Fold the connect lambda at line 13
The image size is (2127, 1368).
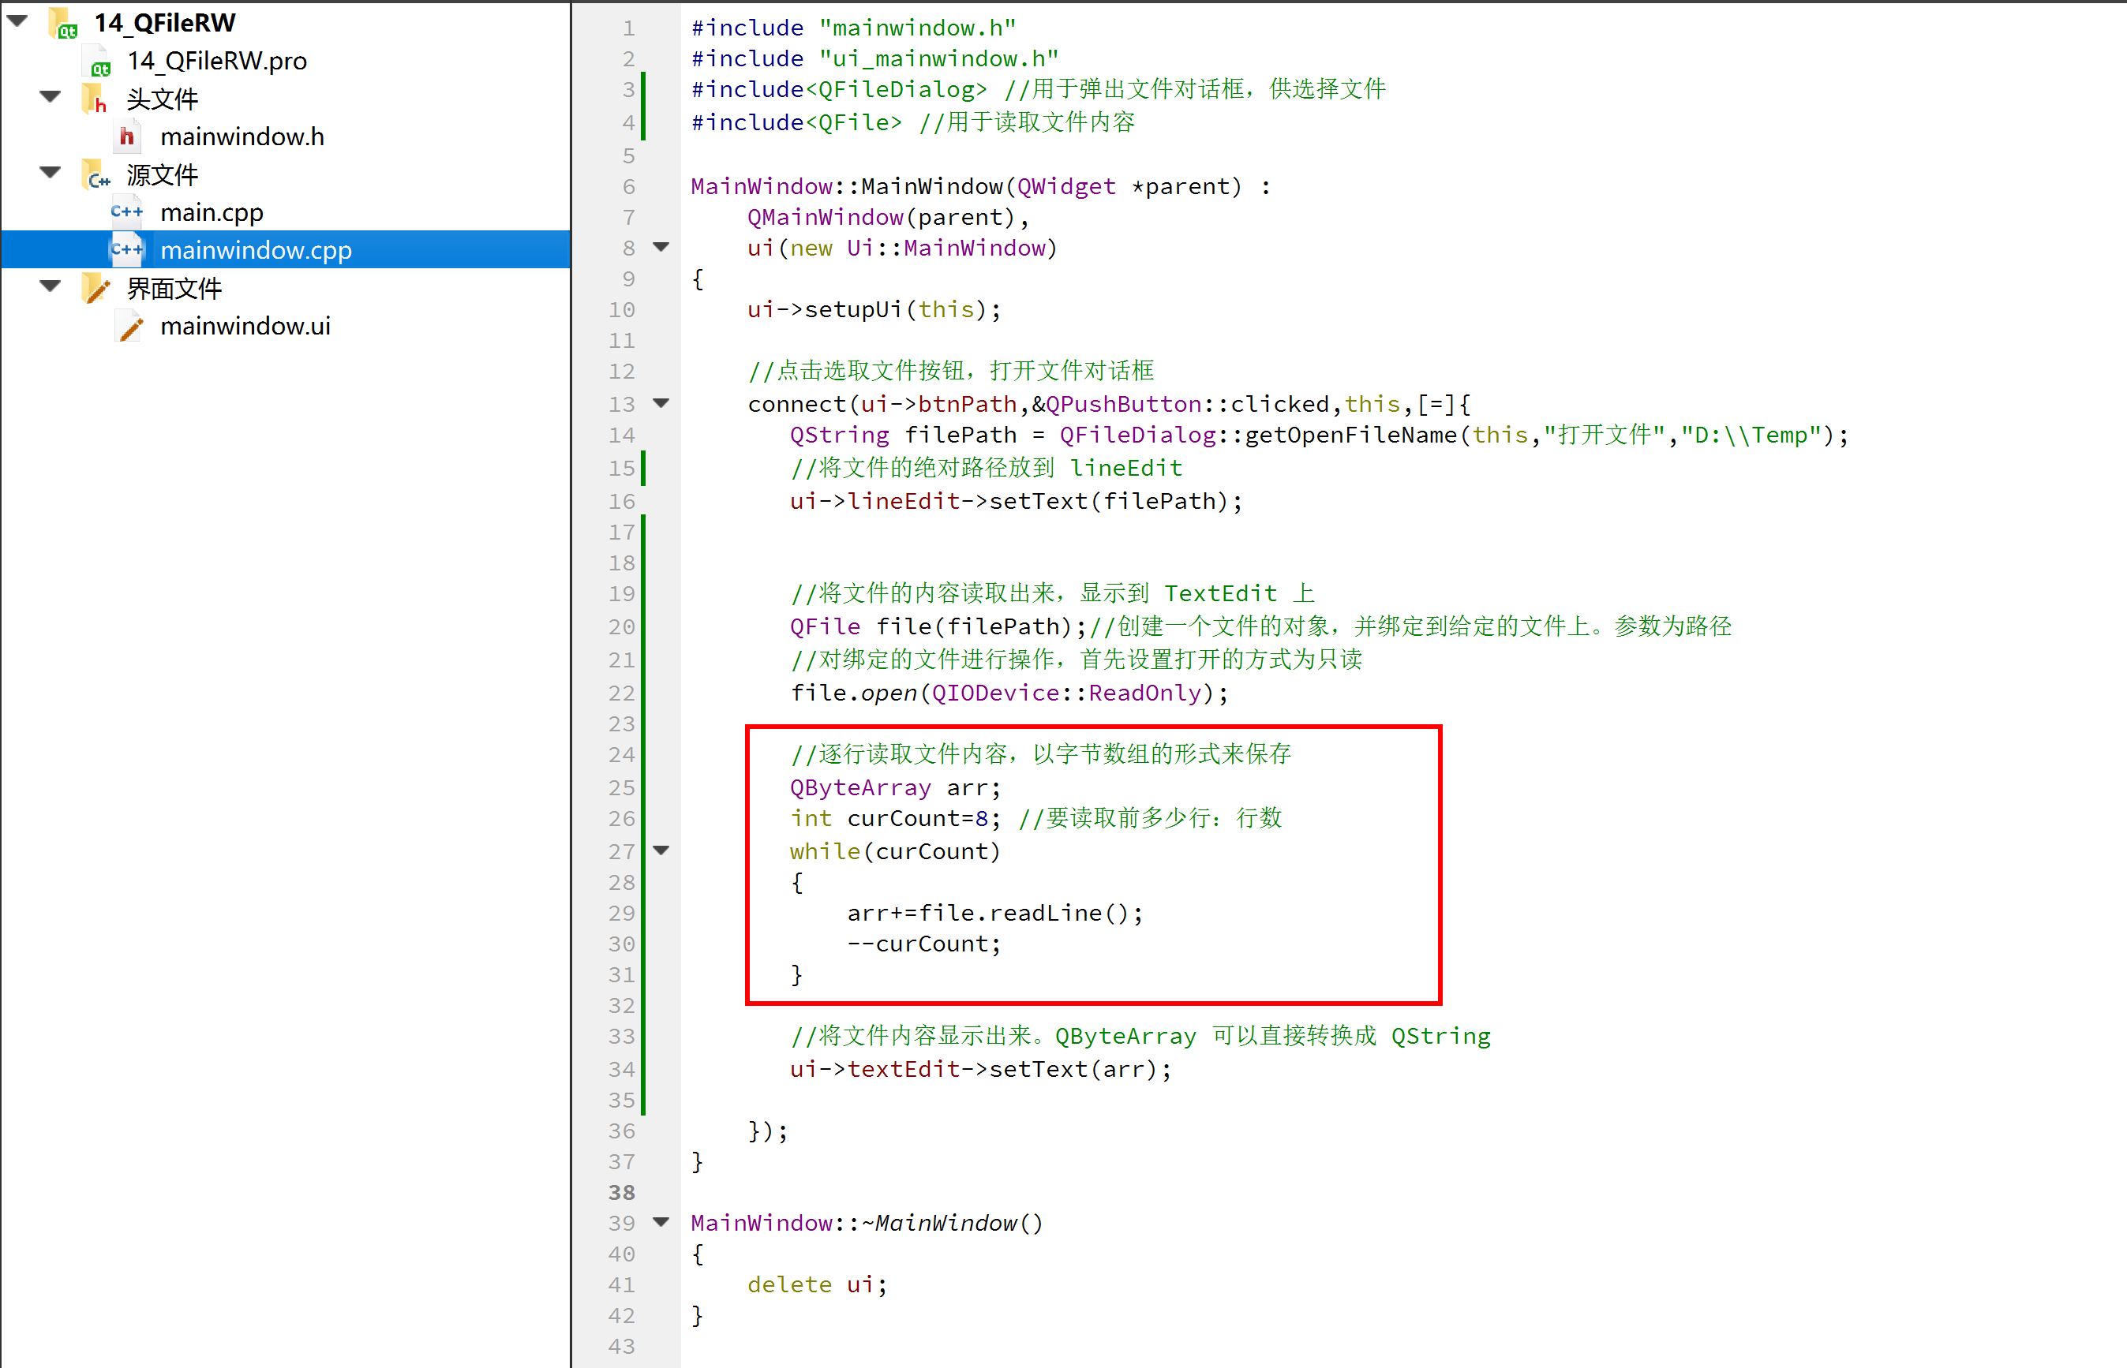[662, 403]
